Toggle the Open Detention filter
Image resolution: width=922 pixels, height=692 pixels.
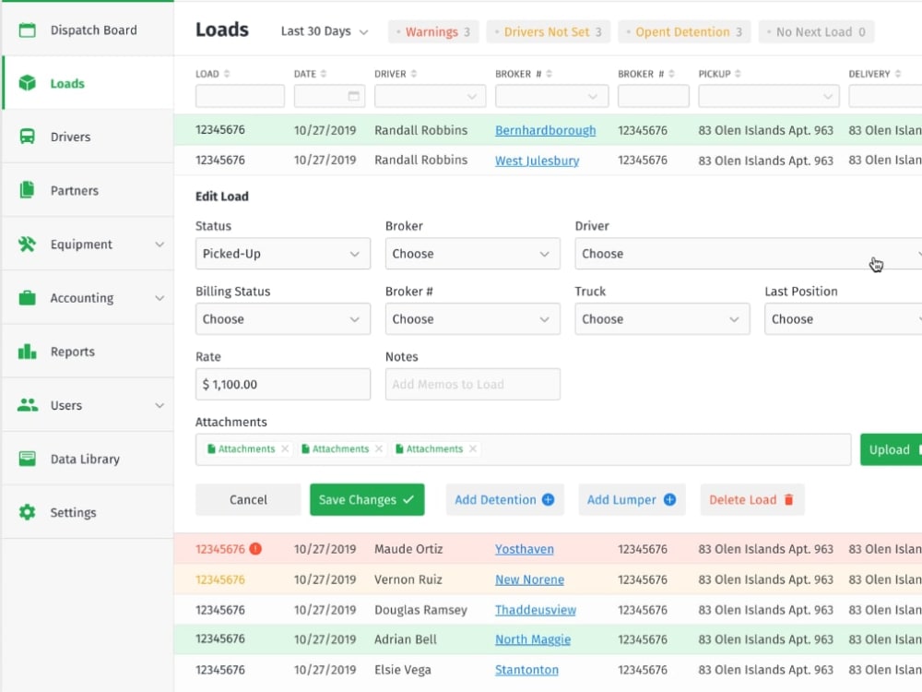pos(684,31)
